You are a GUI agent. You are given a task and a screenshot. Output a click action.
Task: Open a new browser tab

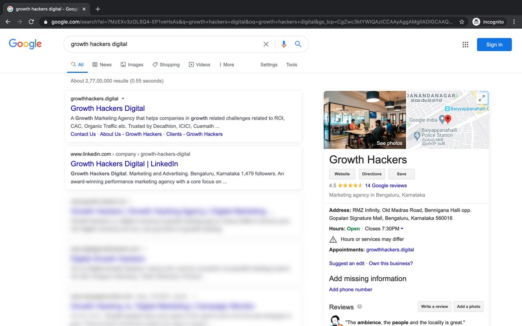tap(98, 9)
